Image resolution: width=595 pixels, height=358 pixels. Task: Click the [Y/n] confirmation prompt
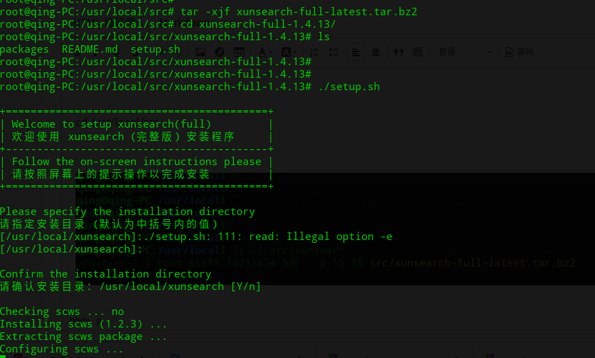pyautogui.click(x=245, y=287)
